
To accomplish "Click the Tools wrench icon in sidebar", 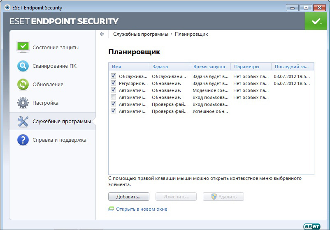I will tap(23, 121).
